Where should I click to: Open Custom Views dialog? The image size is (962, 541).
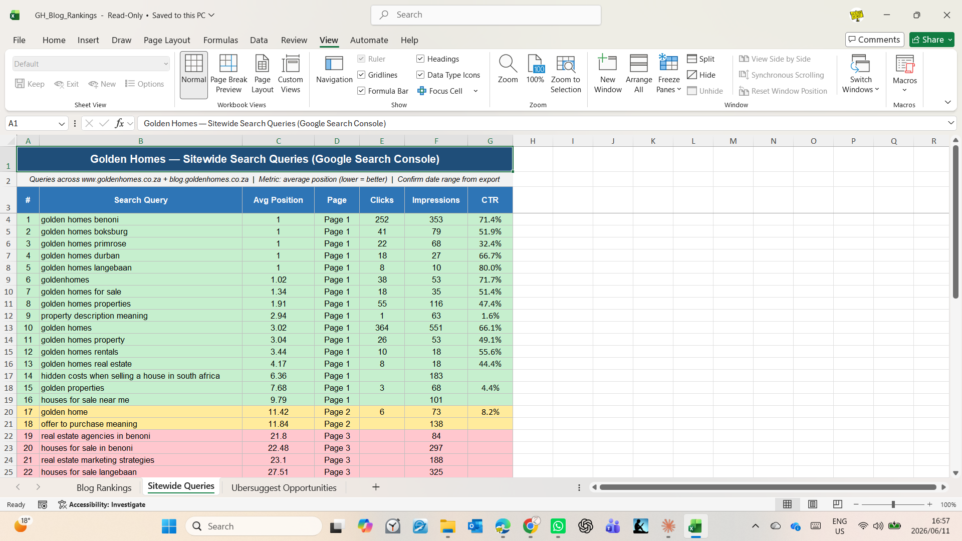pos(291,75)
